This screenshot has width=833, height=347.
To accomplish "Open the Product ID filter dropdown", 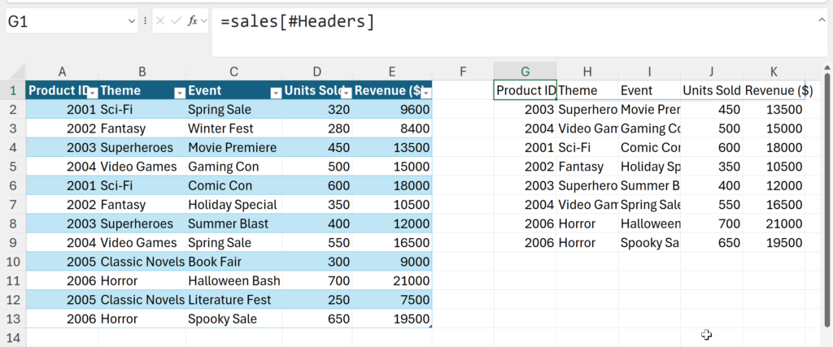I will [x=93, y=92].
